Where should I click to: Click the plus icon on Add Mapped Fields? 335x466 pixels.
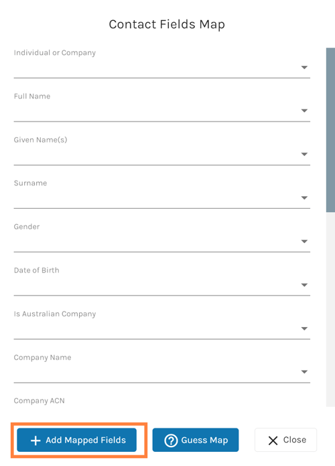36,440
